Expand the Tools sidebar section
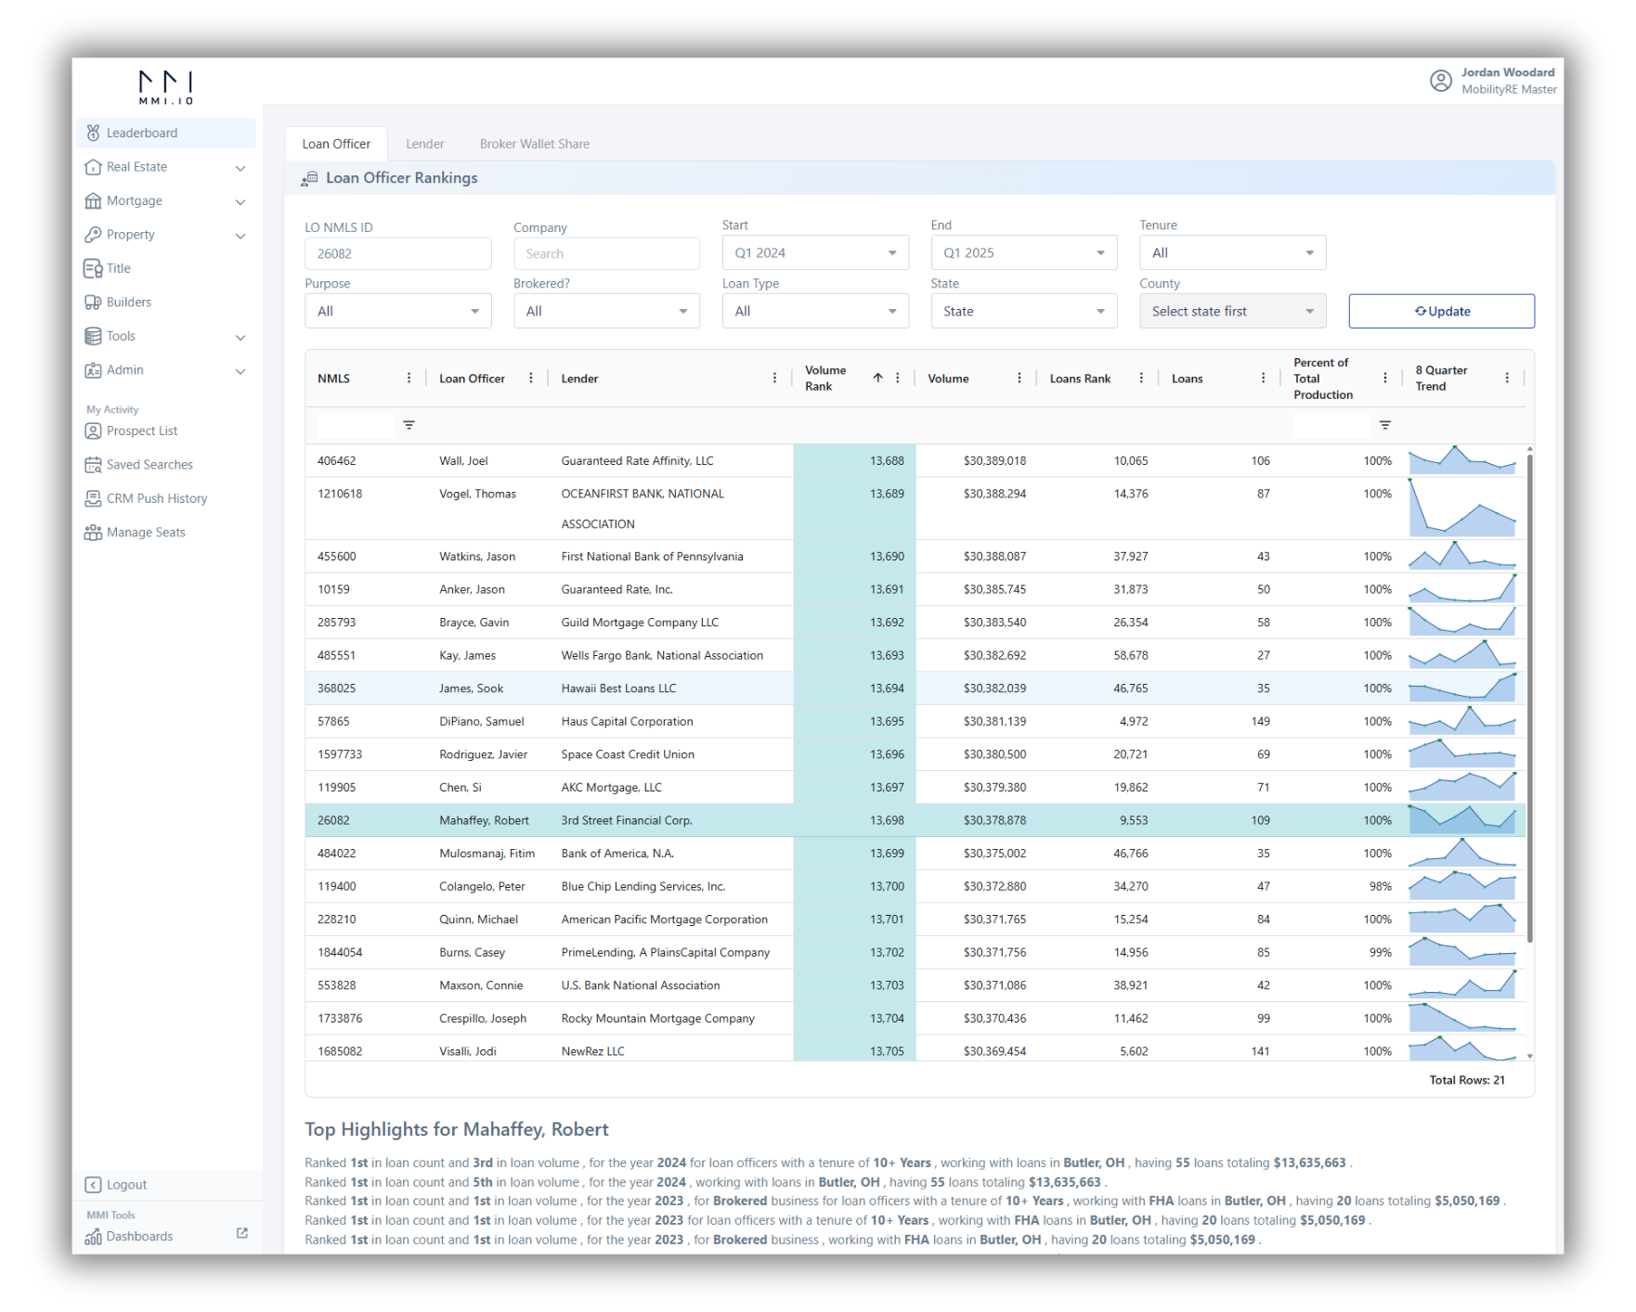1636x1312 pixels. [x=240, y=337]
